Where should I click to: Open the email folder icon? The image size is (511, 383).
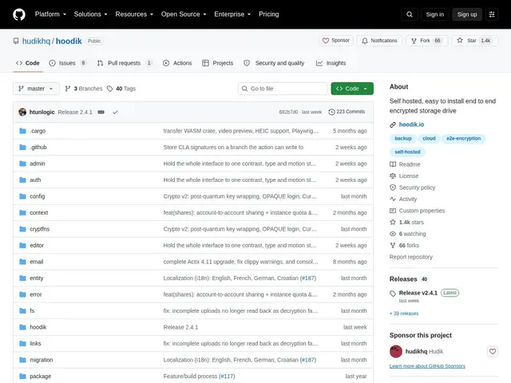[23, 262]
